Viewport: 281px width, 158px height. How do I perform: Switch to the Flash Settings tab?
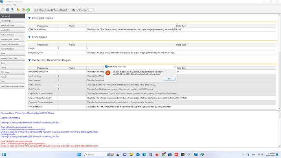click(12, 21)
